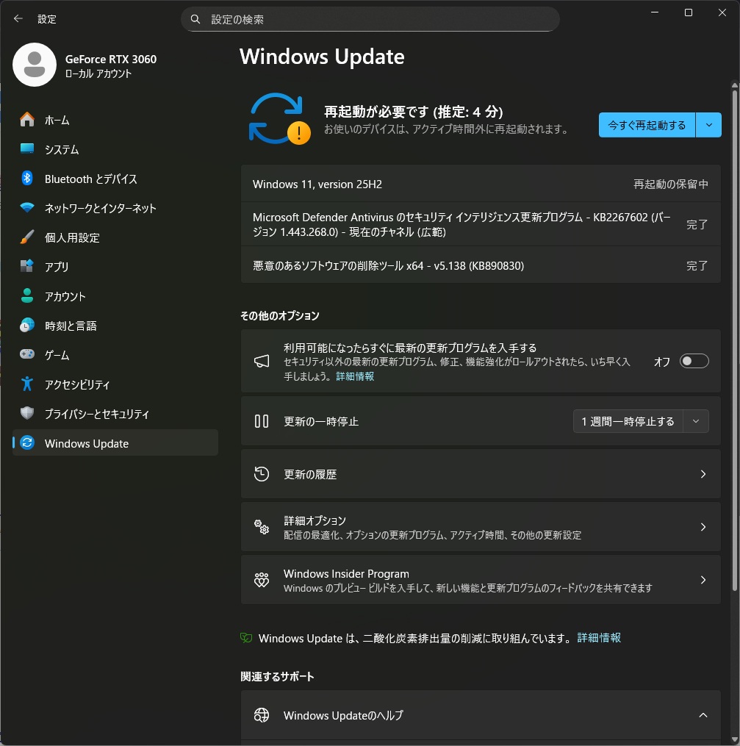Collapse the Windows Updateのヘルプ section
This screenshot has height=746, width=740.
tap(703, 715)
